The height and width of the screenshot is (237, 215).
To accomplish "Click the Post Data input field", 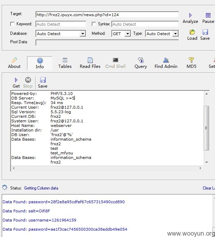I will 107,43.
